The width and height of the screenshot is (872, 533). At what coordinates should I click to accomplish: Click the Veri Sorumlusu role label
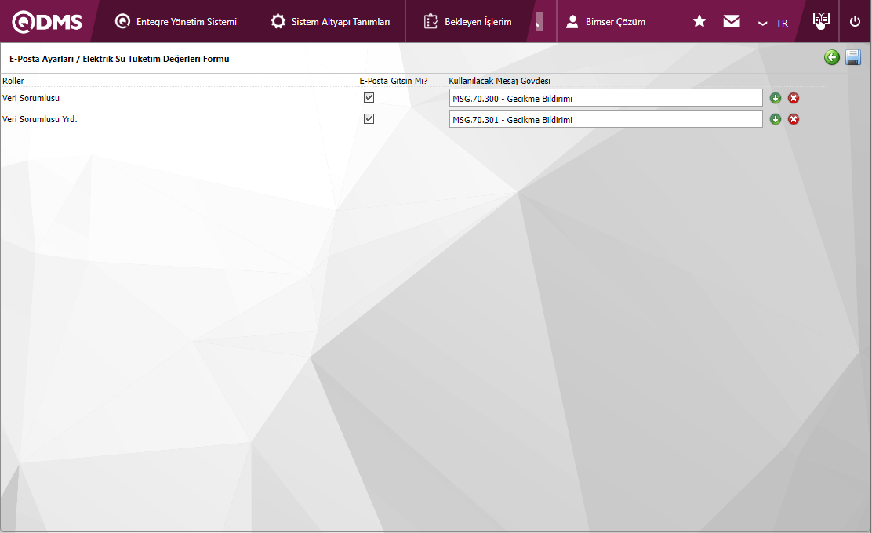pyautogui.click(x=31, y=98)
